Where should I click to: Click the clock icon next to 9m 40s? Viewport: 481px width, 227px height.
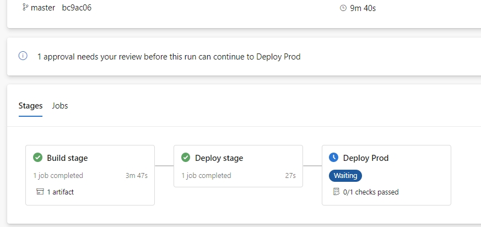[x=343, y=8]
